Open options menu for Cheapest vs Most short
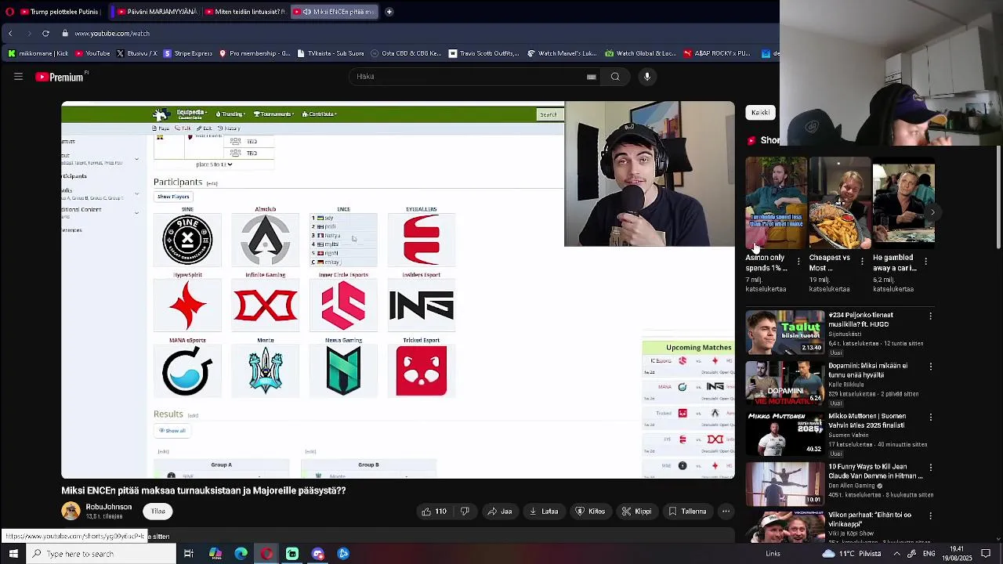The height and width of the screenshot is (564, 1003). coord(862,262)
